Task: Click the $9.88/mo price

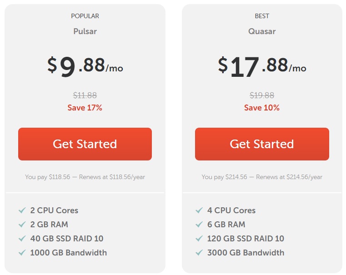Action: click(x=85, y=66)
